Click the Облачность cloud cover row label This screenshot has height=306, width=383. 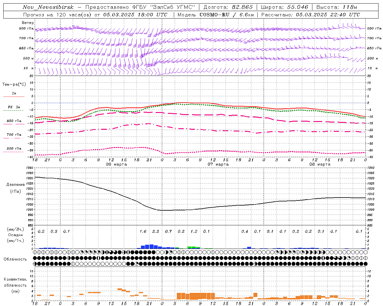coord(15,259)
